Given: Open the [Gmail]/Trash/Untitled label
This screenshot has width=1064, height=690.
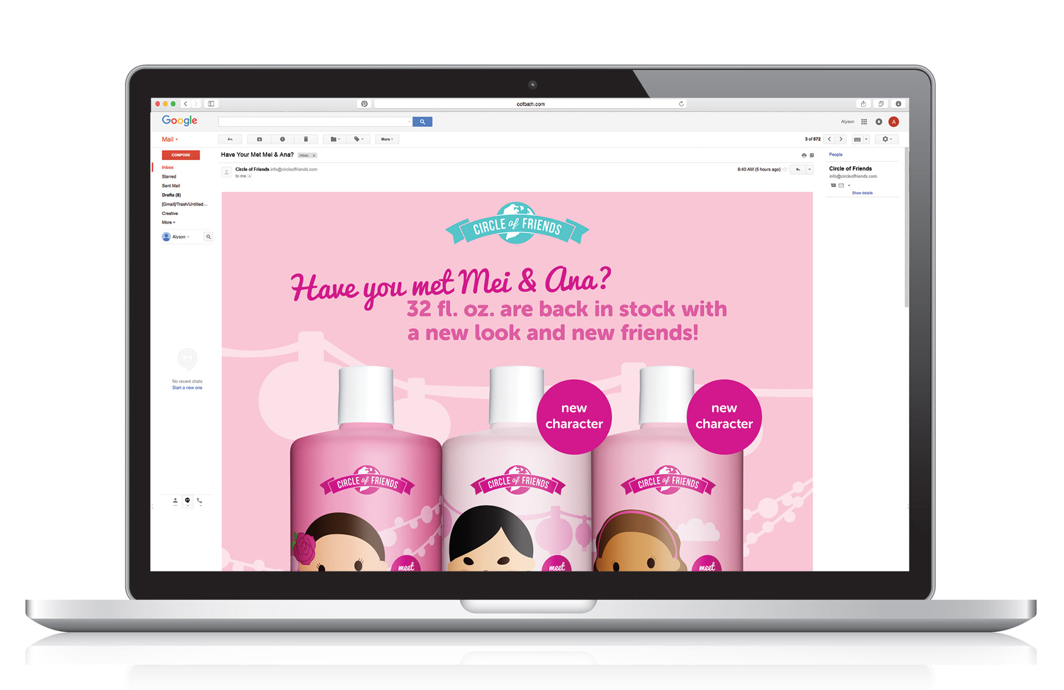Looking at the screenshot, I should click(185, 204).
